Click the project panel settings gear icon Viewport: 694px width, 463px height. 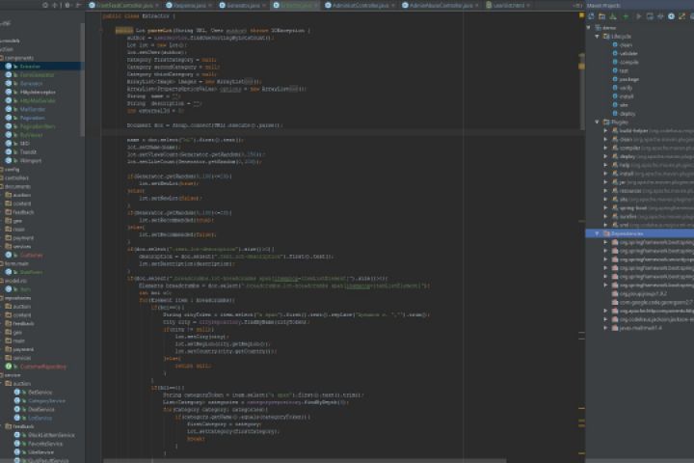click(67, 5)
